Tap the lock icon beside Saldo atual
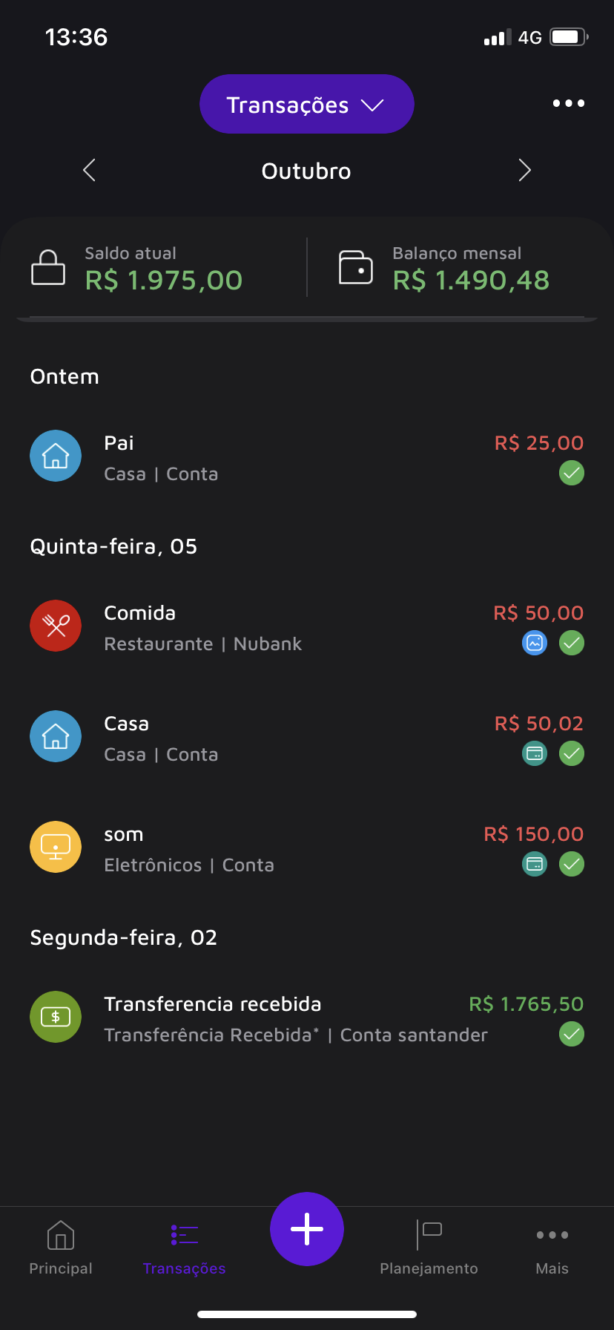Screen dimensions: 614x1330 pyautogui.click(x=48, y=267)
